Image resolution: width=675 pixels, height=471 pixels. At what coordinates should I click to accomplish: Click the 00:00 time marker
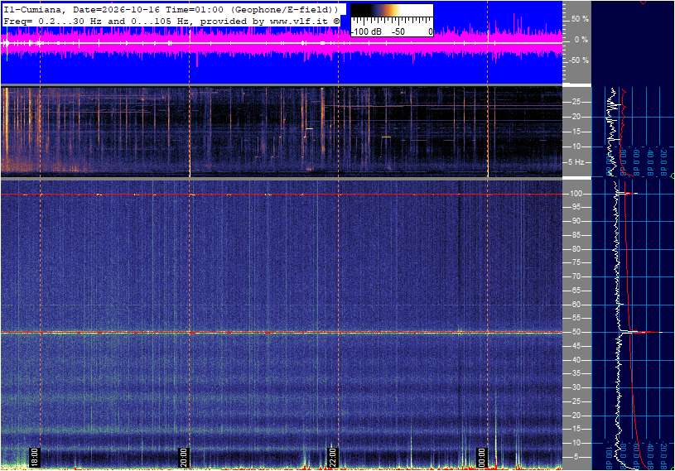coord(481,457)
